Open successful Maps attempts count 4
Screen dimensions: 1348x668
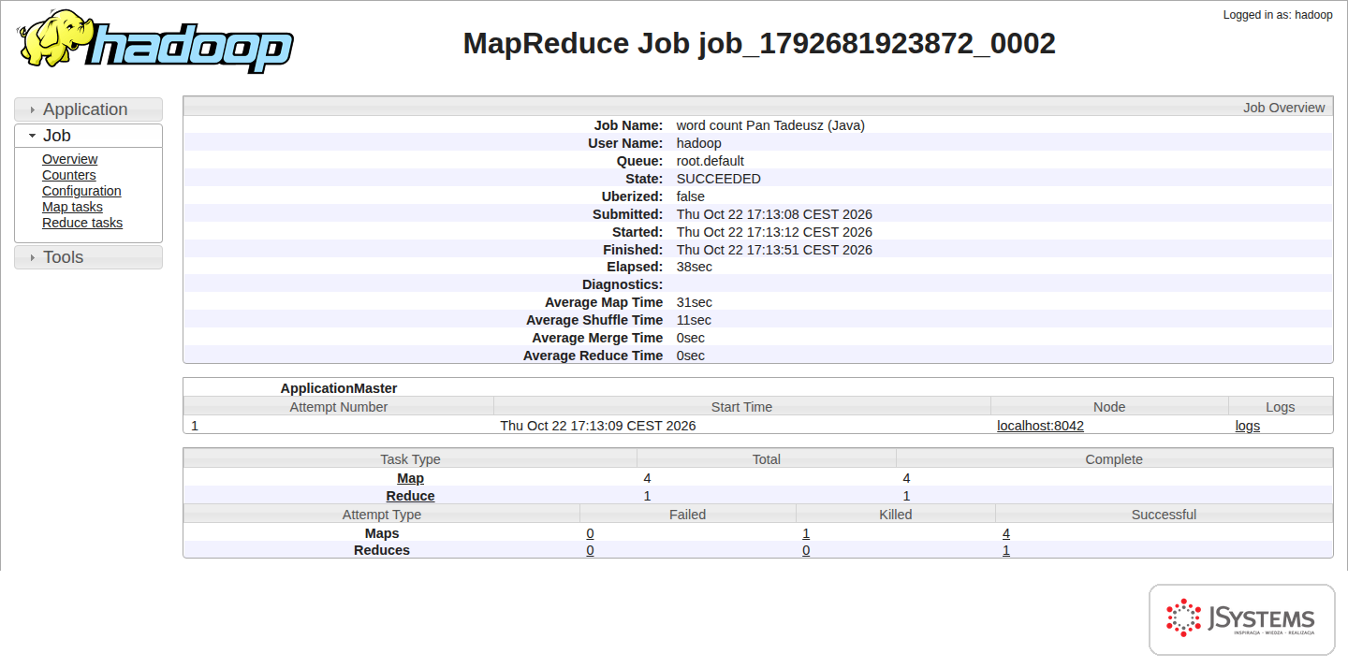pyautogui.click(x=1006, y=533)
